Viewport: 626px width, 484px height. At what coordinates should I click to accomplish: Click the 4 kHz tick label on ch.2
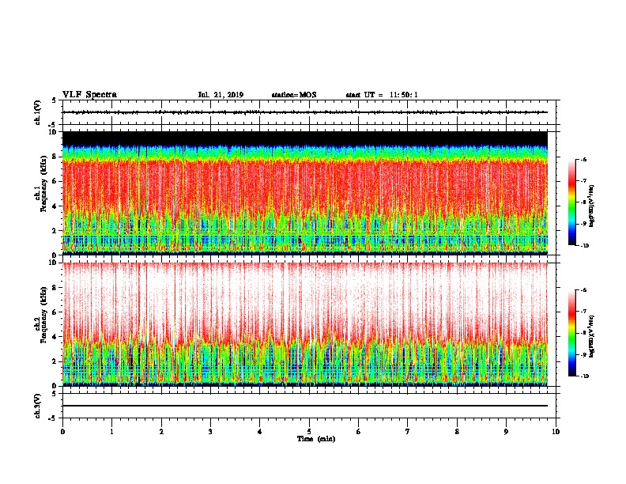[55, 337]
